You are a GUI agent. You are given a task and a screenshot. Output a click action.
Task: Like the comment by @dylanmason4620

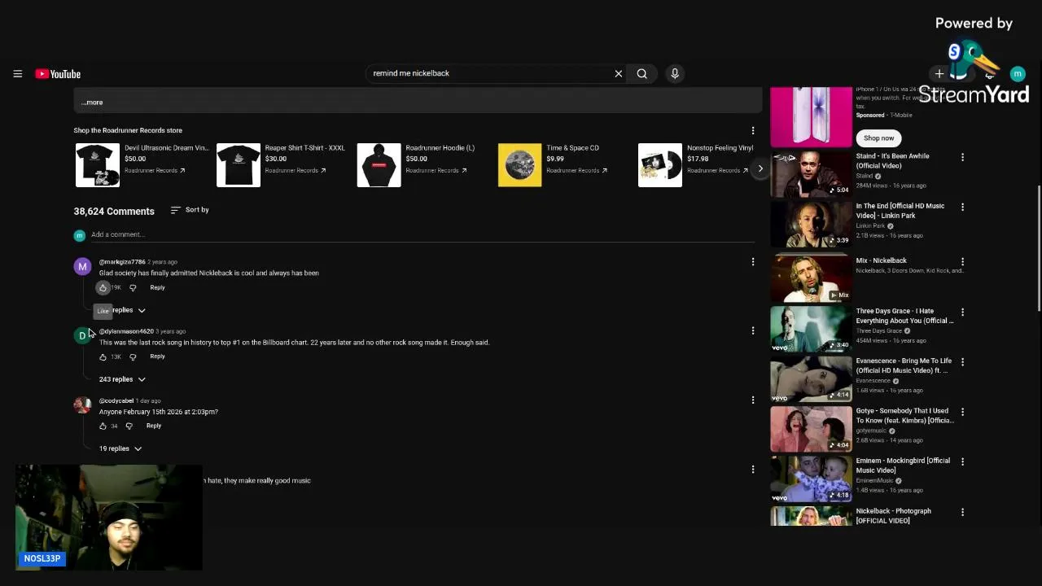(x=103, y=356)
